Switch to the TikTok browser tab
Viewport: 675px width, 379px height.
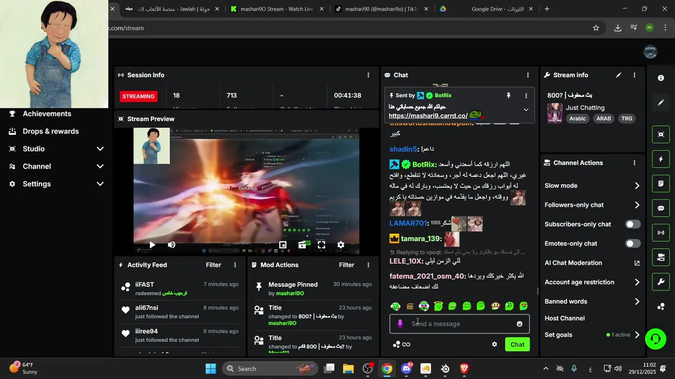point(382,9)
